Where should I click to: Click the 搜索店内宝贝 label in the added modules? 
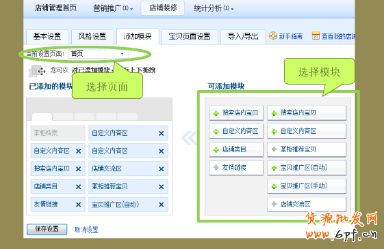tap(51, 169)
